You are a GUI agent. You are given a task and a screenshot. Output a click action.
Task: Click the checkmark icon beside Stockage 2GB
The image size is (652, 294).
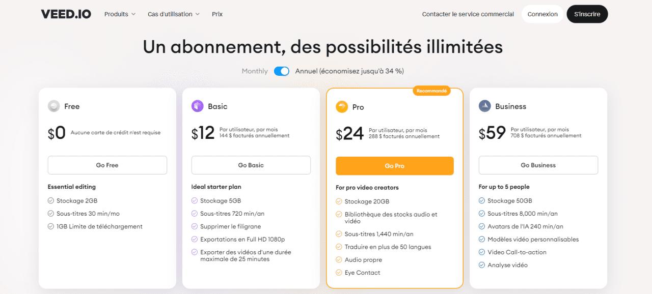pos(51,201)
